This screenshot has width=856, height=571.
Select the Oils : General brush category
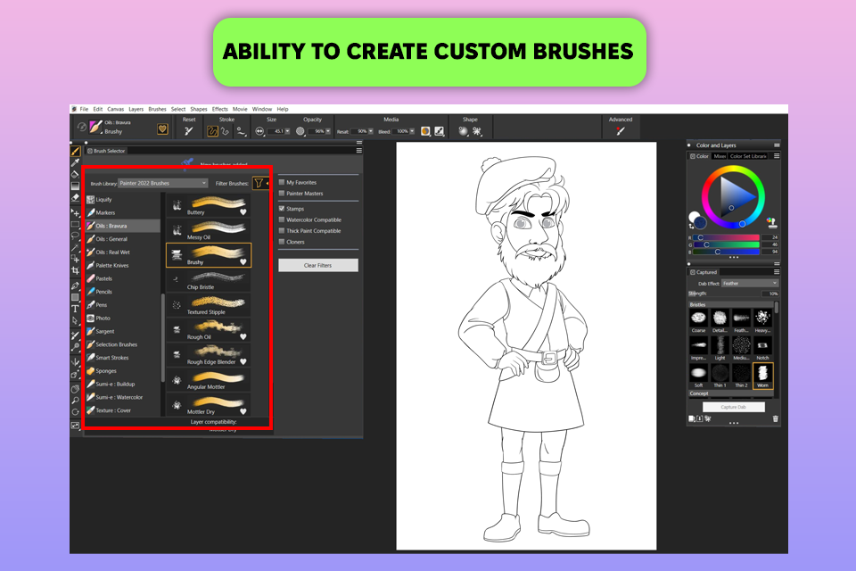click(x=122, y=239)
